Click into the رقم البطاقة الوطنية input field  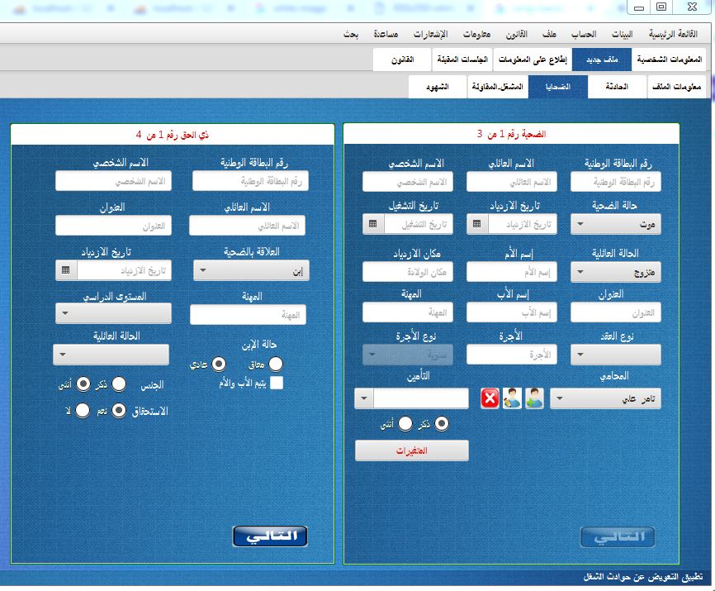(x=616, y=182)
